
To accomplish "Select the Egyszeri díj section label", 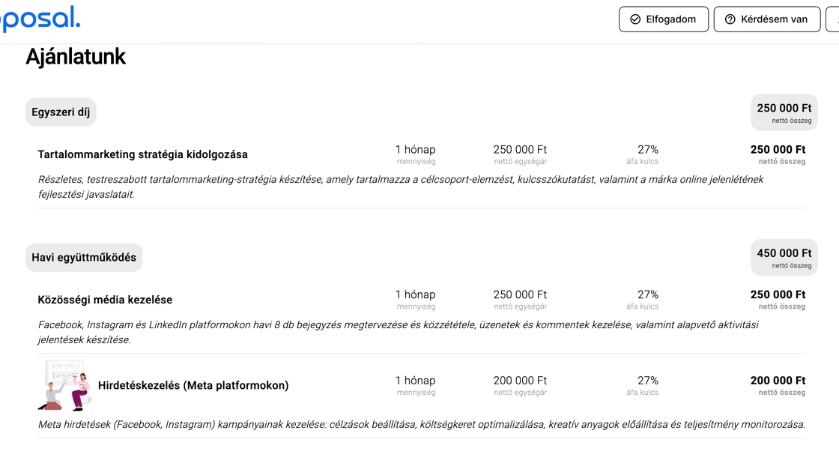I will (61, 112).
